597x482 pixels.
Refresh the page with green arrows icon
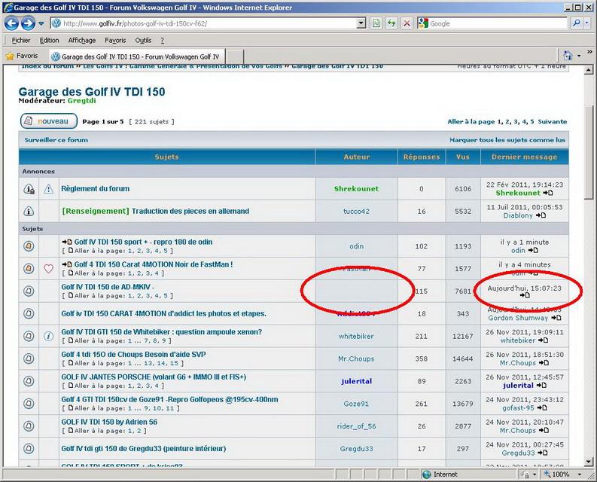tap(391, 23)
